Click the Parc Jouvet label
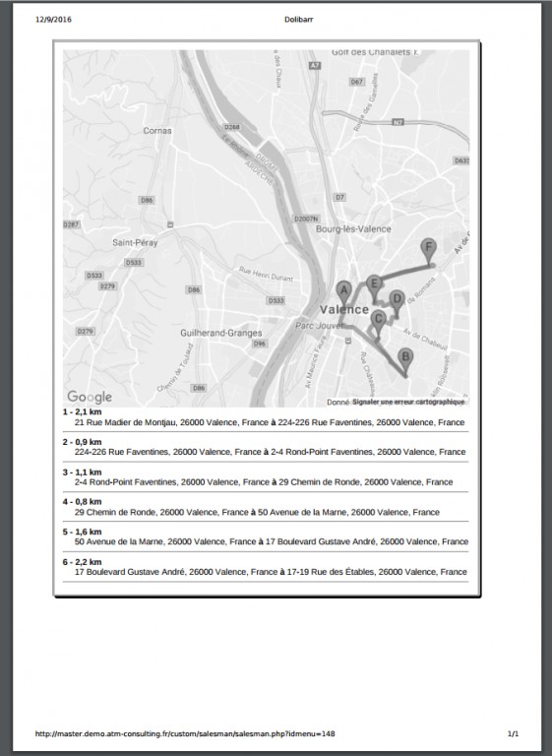This screenshot has width=552, height=756. (x=319, y=326)
